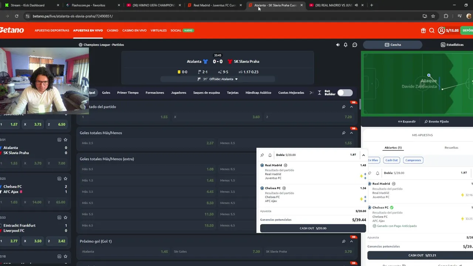Click the Depósito button
The image size is (473, 266).
tap(467, 30)
